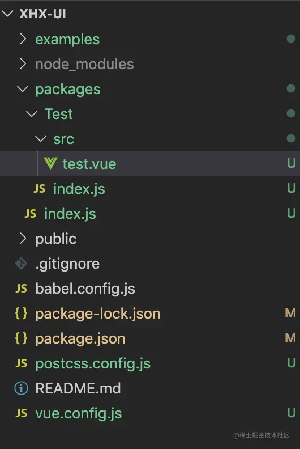300x449 pixels.
Task: Click the braces icon of package.json
Action: click(x=21, y=338)
